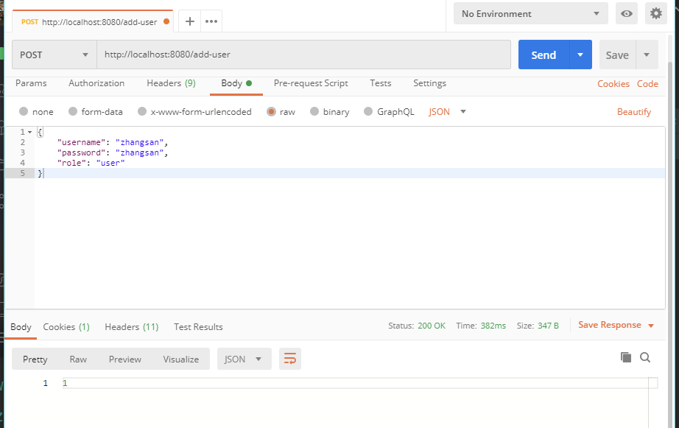The image size is (679, 428).
Task: Click the "password" line in body editor
Action: 113,152
